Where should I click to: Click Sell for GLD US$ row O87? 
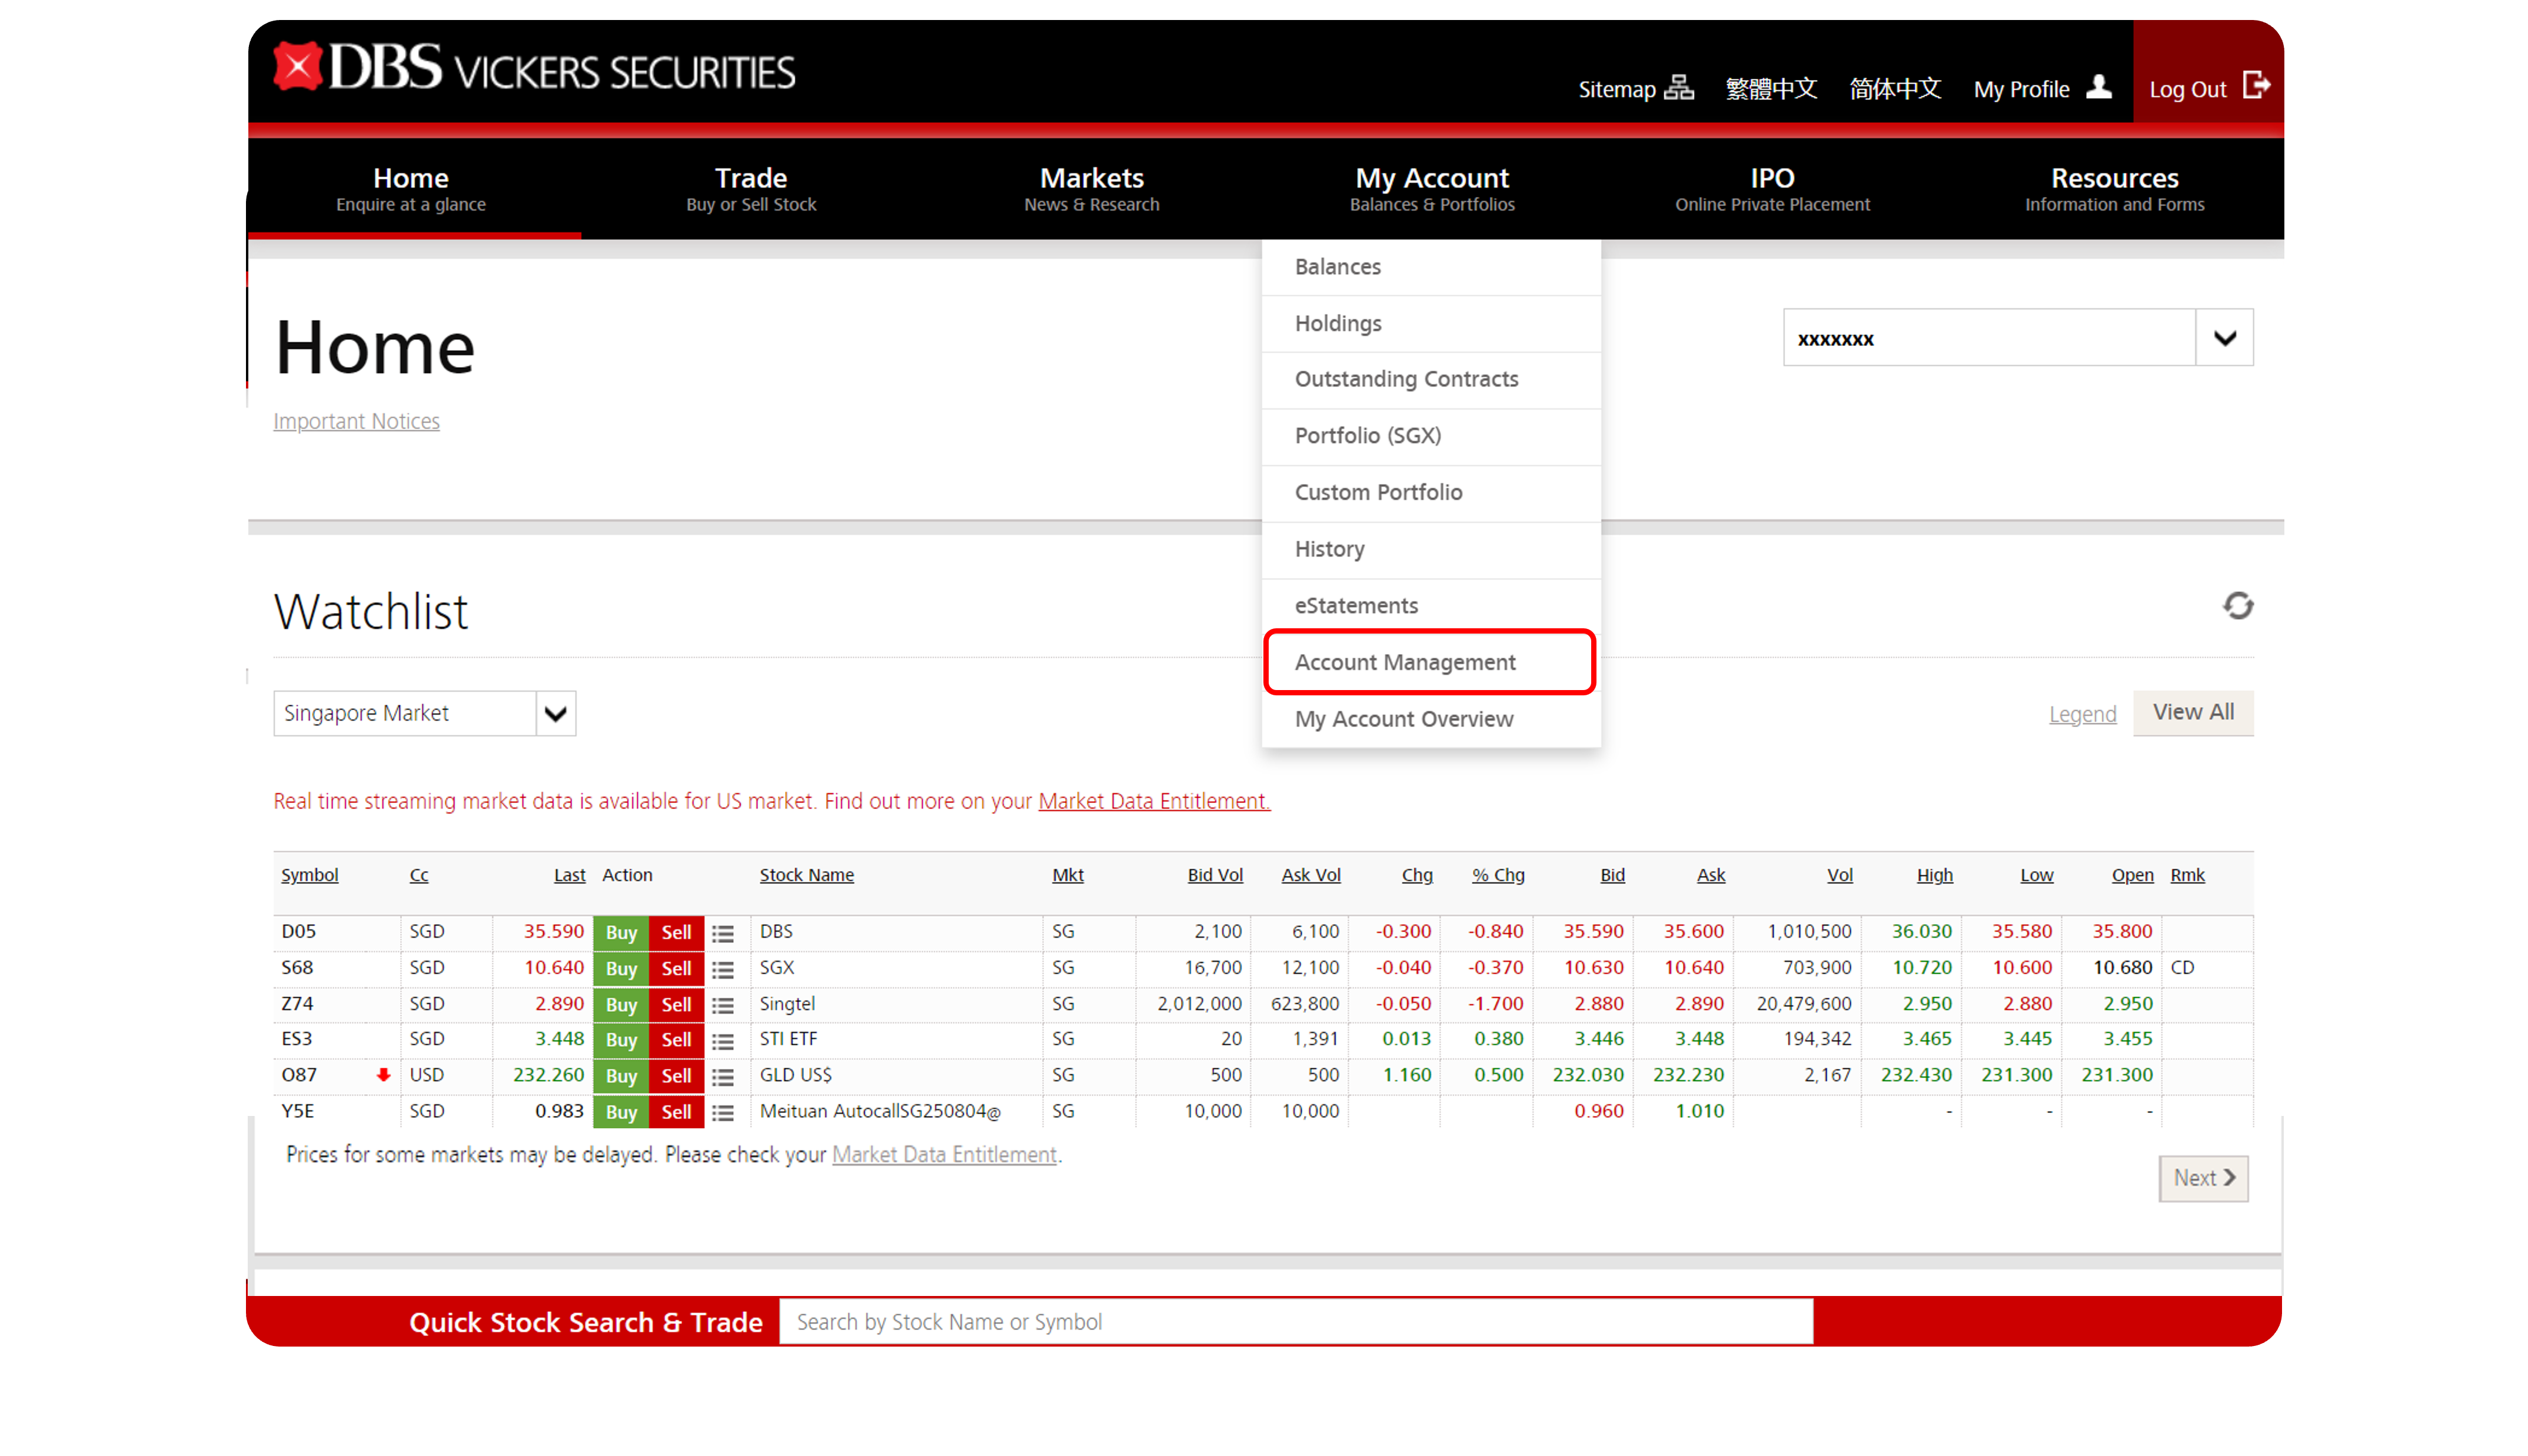pyautogui.click(x=676, y=1077)
